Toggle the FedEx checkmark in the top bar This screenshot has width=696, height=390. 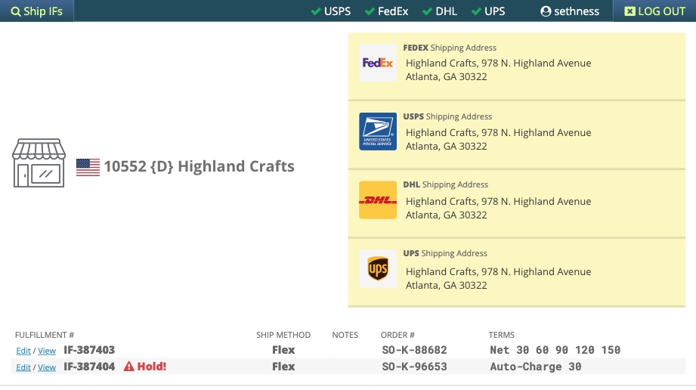(370, 11)
